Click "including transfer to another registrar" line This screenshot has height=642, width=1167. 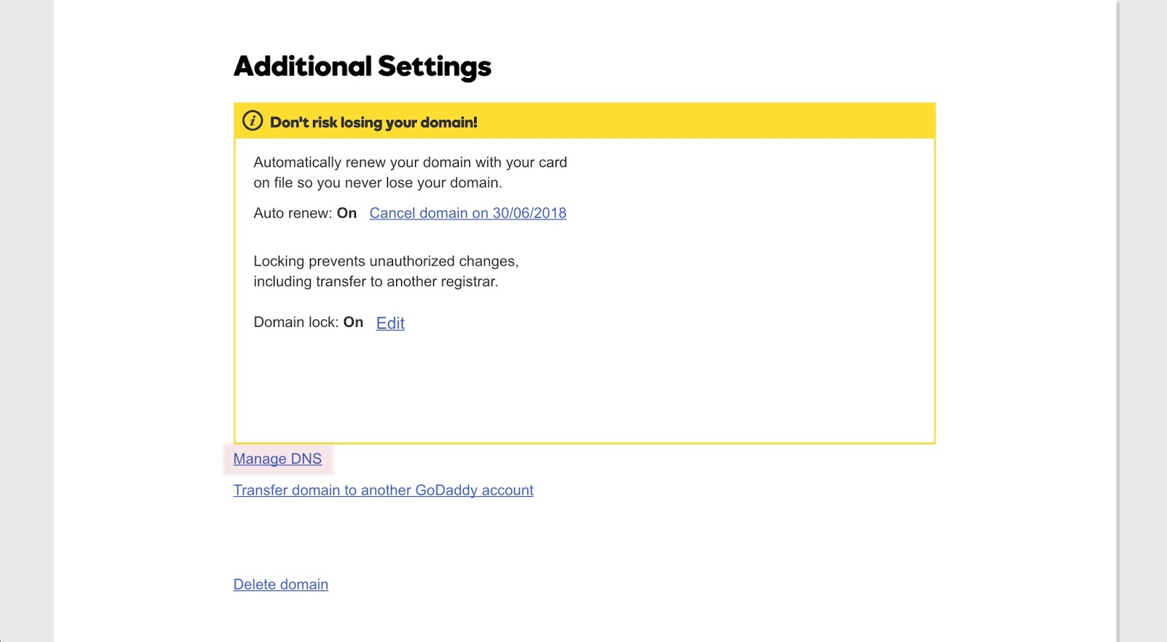click(376, 282)
